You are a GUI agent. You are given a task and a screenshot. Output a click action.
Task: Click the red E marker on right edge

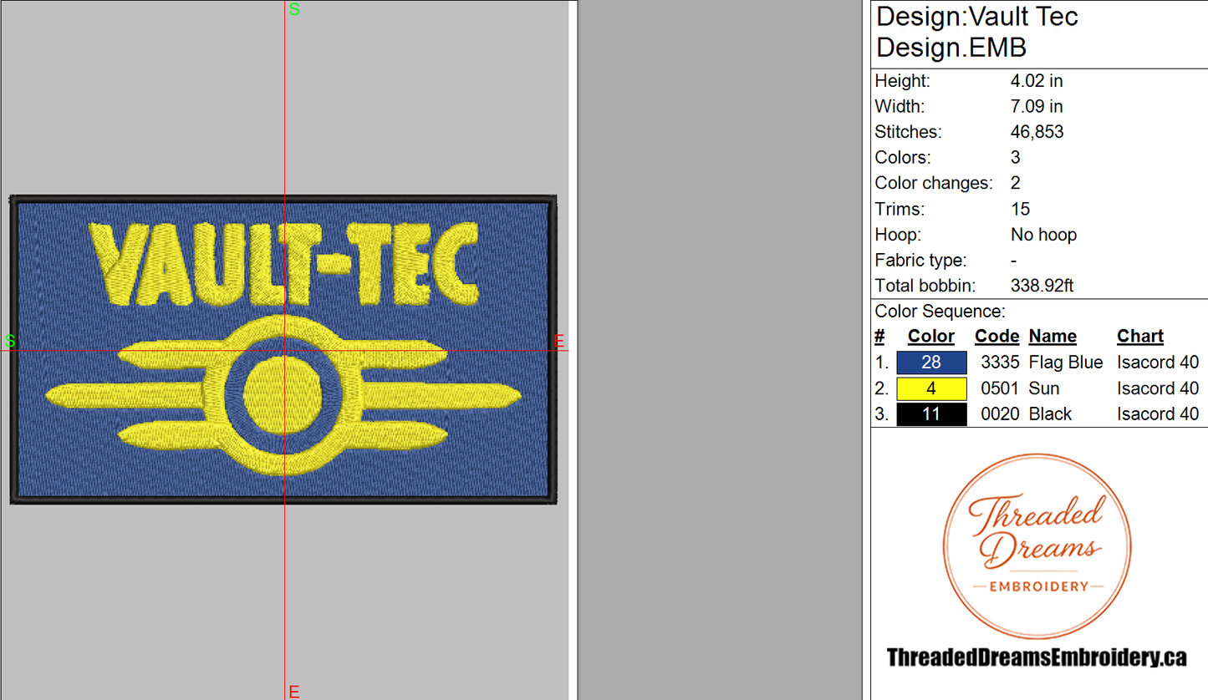[x=559, y=341]
